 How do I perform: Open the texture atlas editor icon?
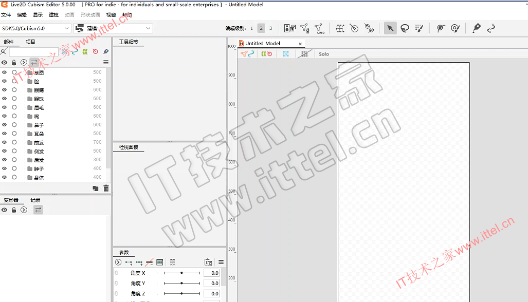click(x=289, y=28)
